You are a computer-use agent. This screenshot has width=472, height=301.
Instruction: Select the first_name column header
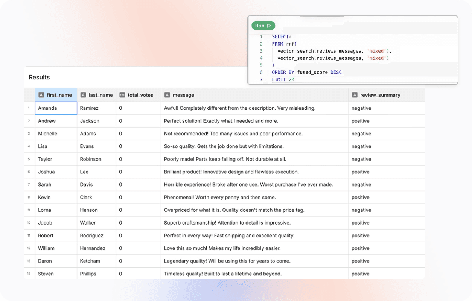tap(59, 95)
